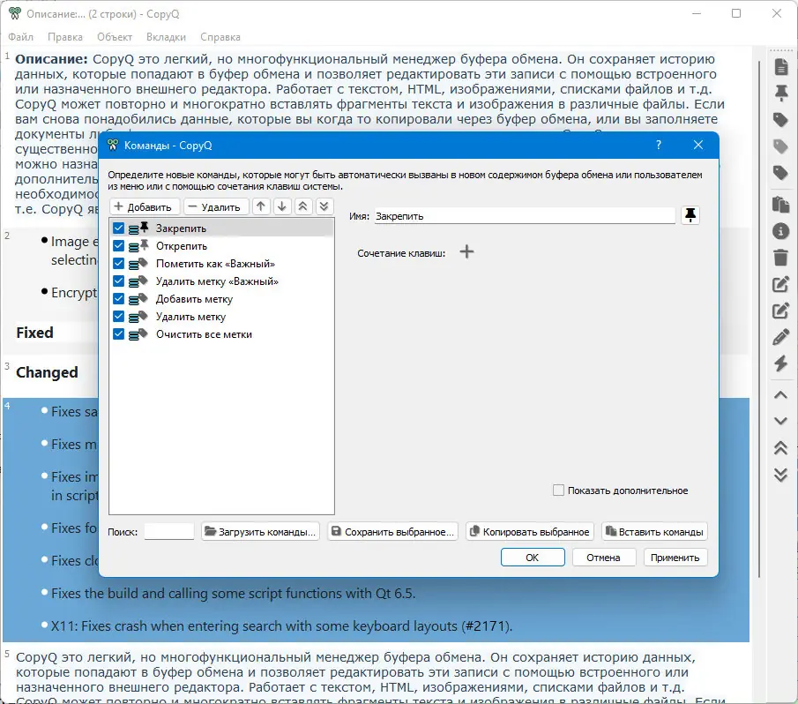This screenshot has width=798, height=704.
Task: Click the lightning bolt action icon
Action: tap(780, 363)
